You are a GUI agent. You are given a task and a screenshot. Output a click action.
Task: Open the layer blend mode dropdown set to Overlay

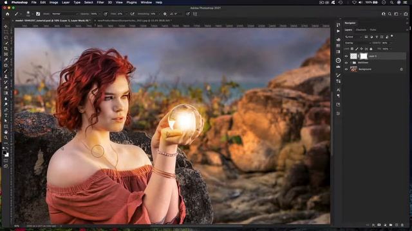(x=357, y=43)
